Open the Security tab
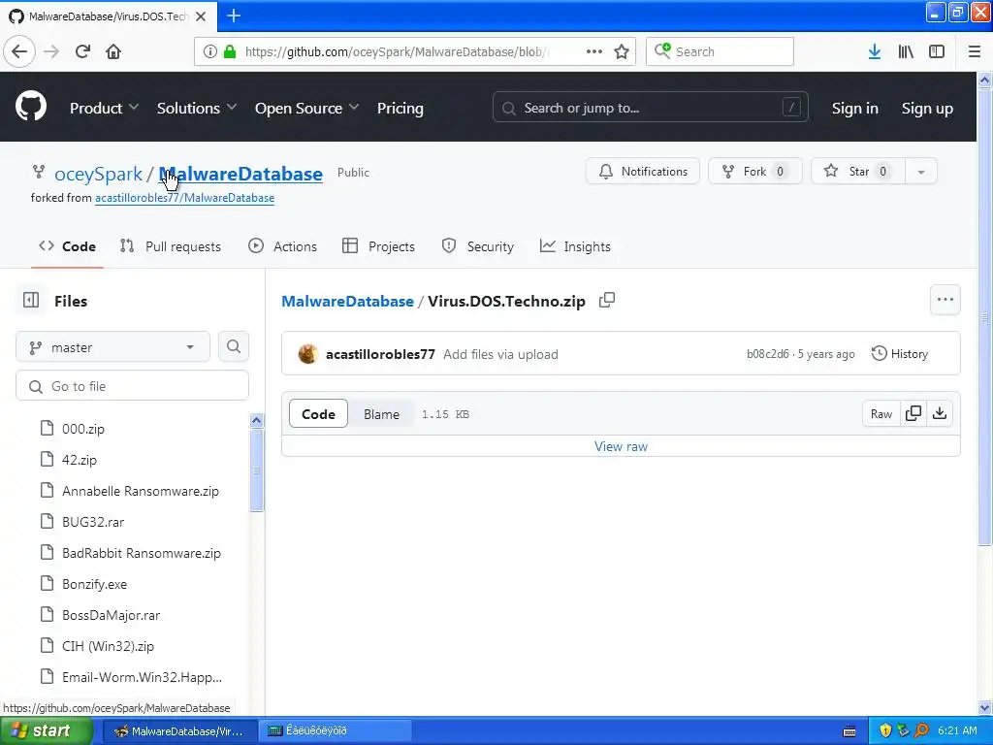This screenshot has height=745, width=993. tap(478, 246)
